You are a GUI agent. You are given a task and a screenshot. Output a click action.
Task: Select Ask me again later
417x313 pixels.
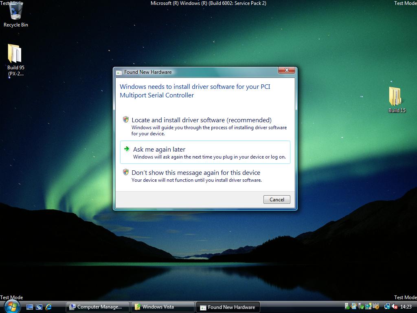(159, 149)
